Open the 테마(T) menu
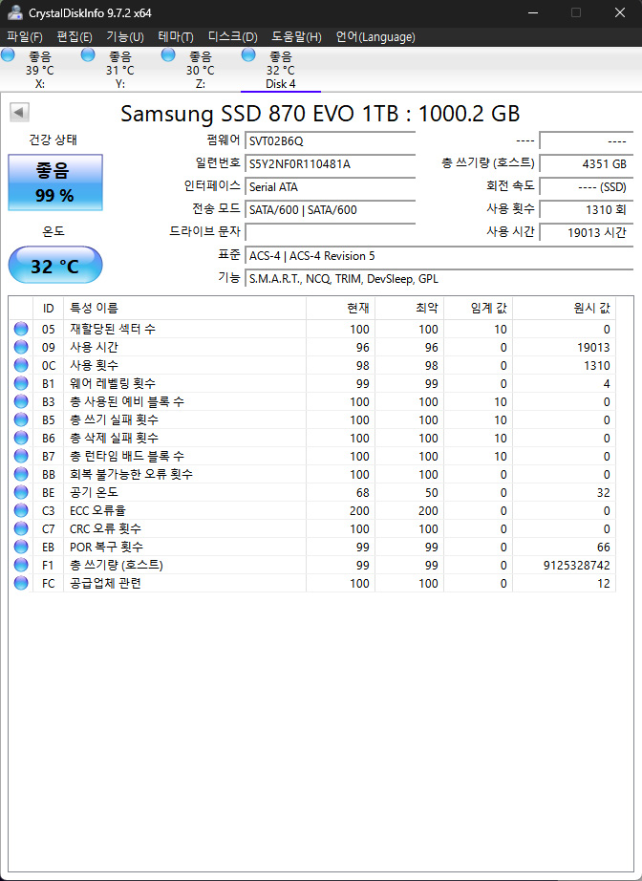 pyautogui.click(x=176, y=37)
